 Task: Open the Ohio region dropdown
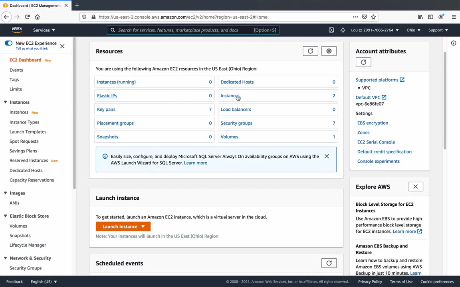pos(413,30)
